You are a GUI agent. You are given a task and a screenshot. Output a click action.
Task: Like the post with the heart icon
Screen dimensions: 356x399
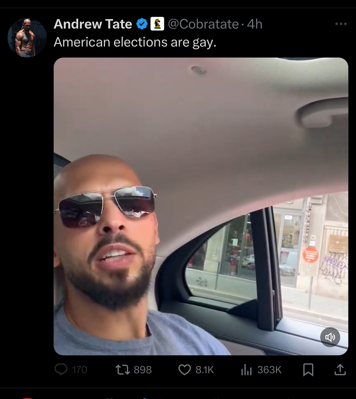tap(185, 370)
